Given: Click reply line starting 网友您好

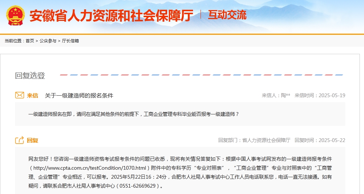Looking at the screenshot, I should coord(180,159).
